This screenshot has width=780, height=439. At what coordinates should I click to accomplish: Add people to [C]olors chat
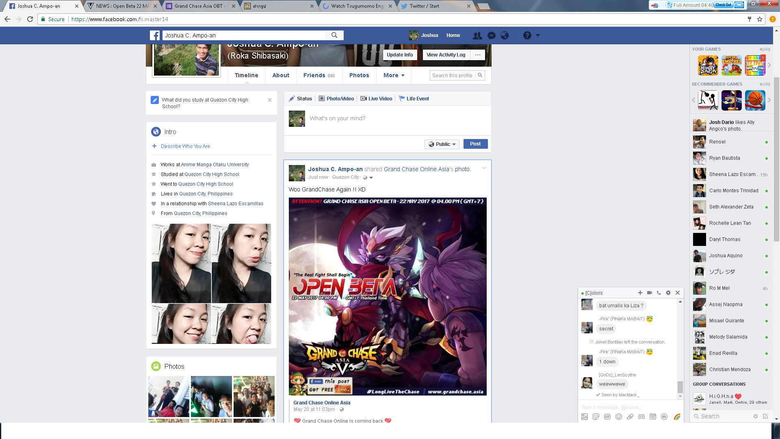coord(640,293)
